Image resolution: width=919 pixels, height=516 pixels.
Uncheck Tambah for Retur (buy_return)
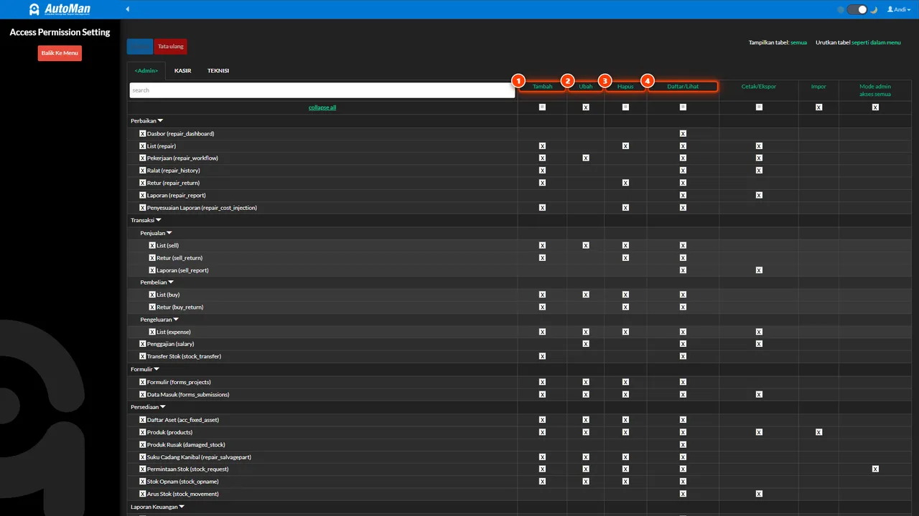tap(542, 307)
